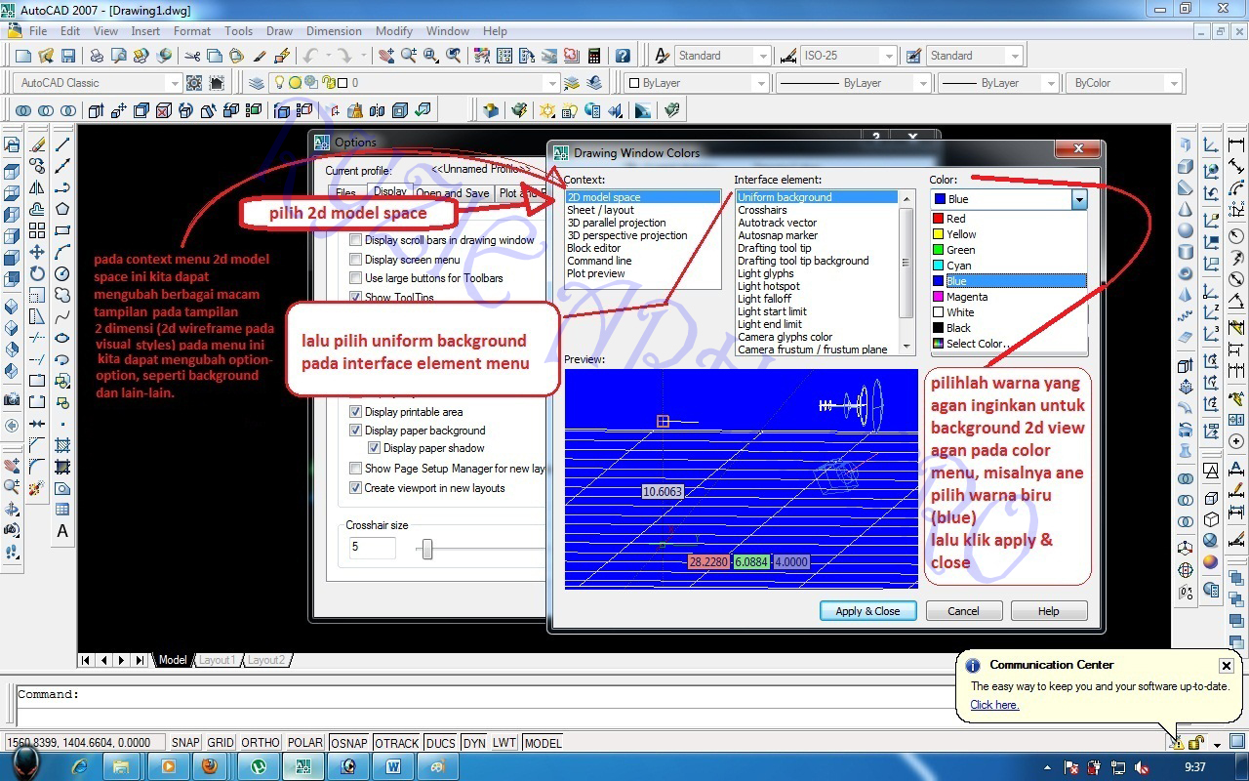Select the Move modify tool
Viewport: 1249px width, 781px height.
pyautogui.click(x=37, y=252)
